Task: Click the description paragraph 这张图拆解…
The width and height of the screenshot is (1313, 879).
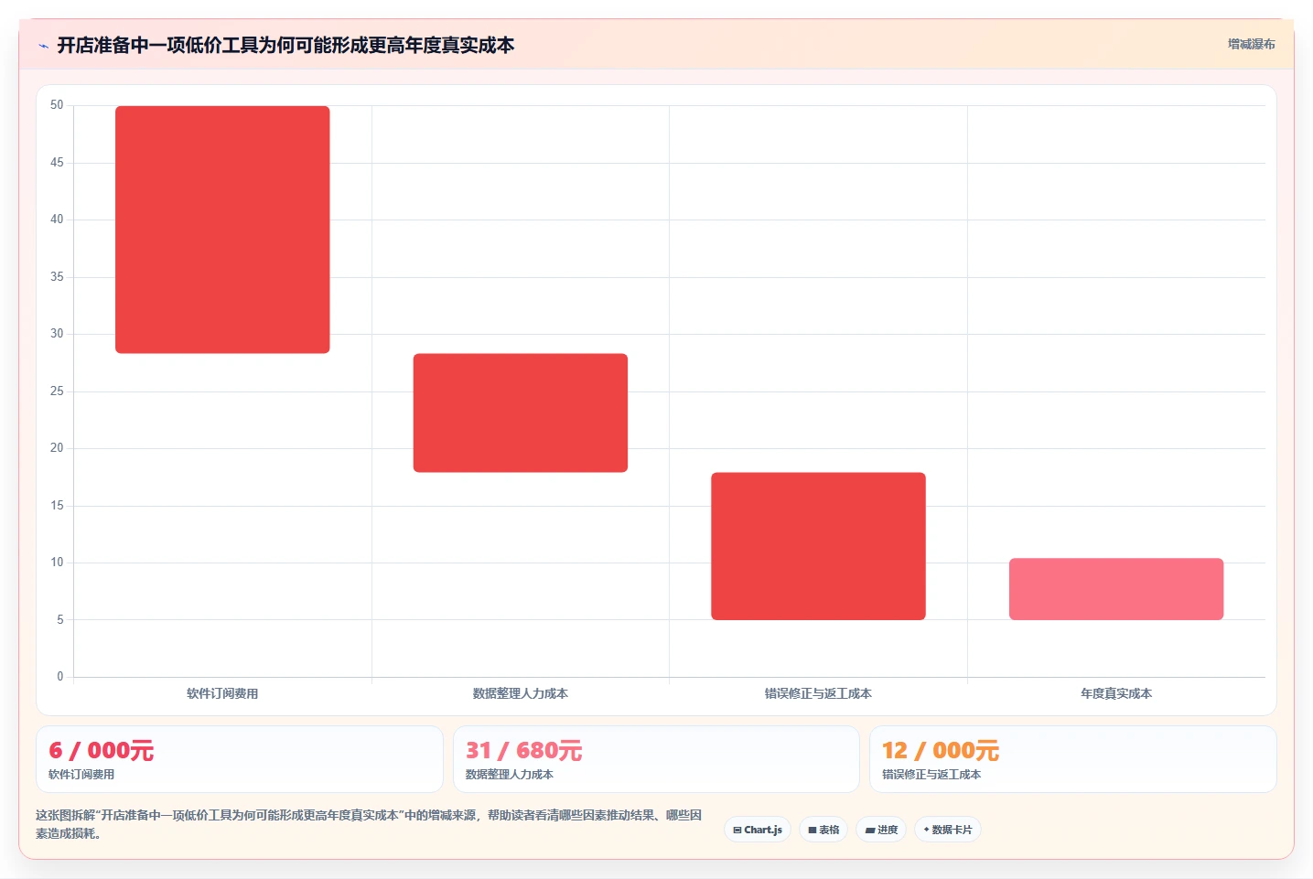Action: tap(369, 824)
